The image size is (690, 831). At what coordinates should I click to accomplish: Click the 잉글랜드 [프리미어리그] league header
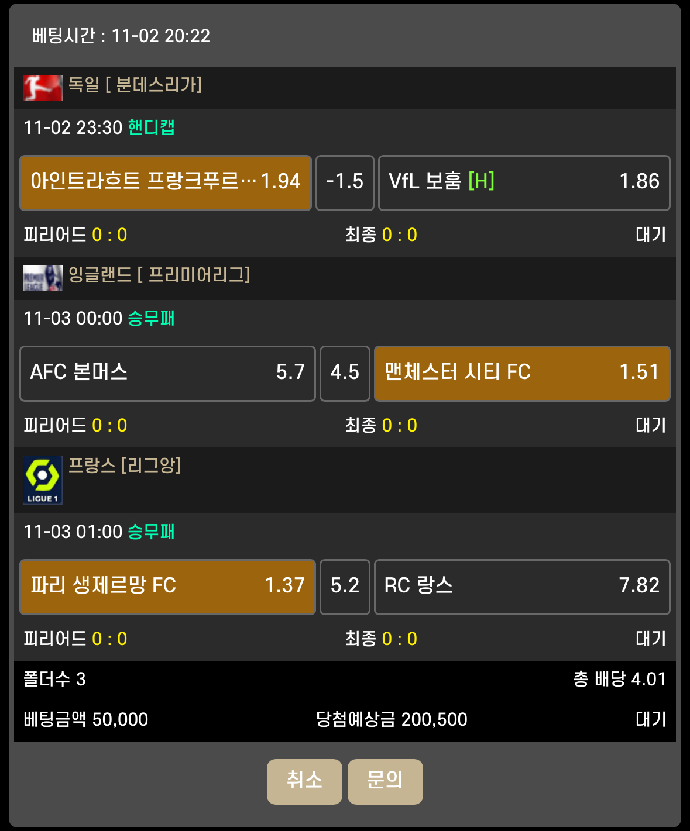(159, 275)
